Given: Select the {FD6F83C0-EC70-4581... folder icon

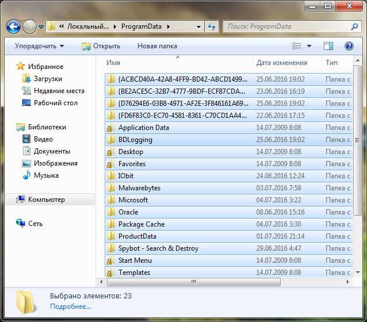Looking at the screenshot, I should click(111, 116).
